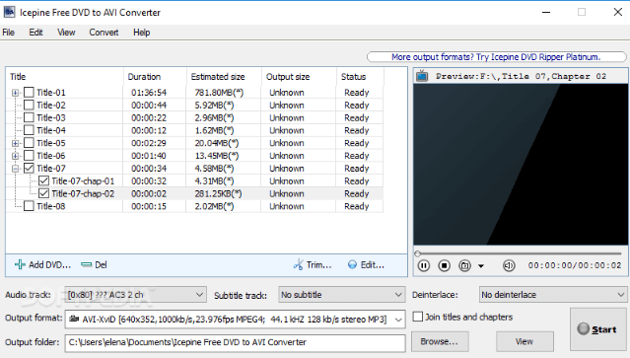Viewport: 630px width, 358px height.
Task: Click the Browse... button
Action: coord(440,341)
